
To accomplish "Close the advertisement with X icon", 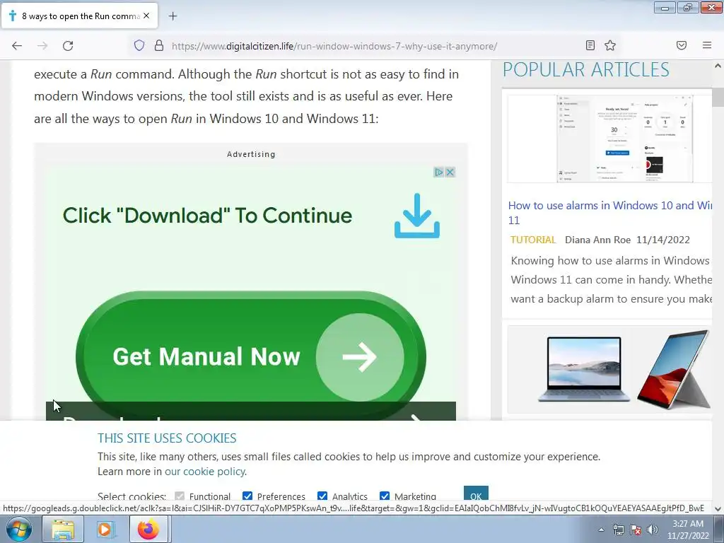I will [x=450, y=173].
